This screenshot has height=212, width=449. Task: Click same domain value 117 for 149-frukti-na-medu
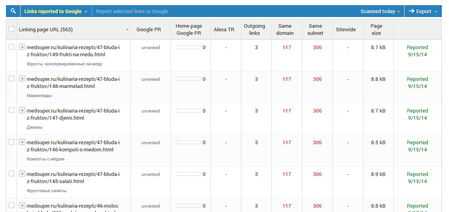point(287,48)
